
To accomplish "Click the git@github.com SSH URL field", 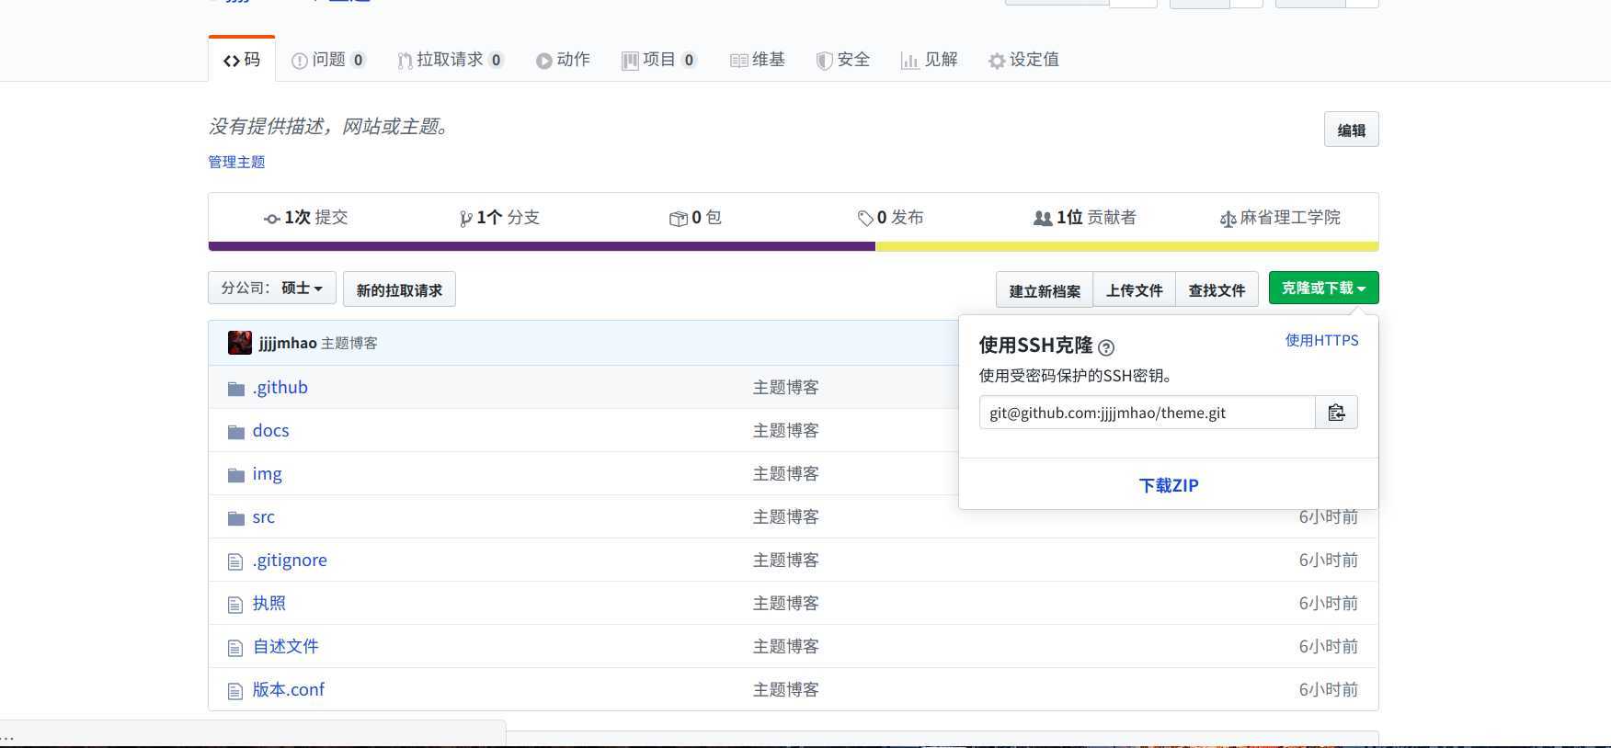I will pos(1148,413).
